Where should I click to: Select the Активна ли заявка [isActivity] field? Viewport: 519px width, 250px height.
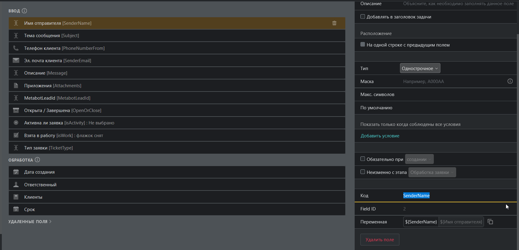point(177,123)
